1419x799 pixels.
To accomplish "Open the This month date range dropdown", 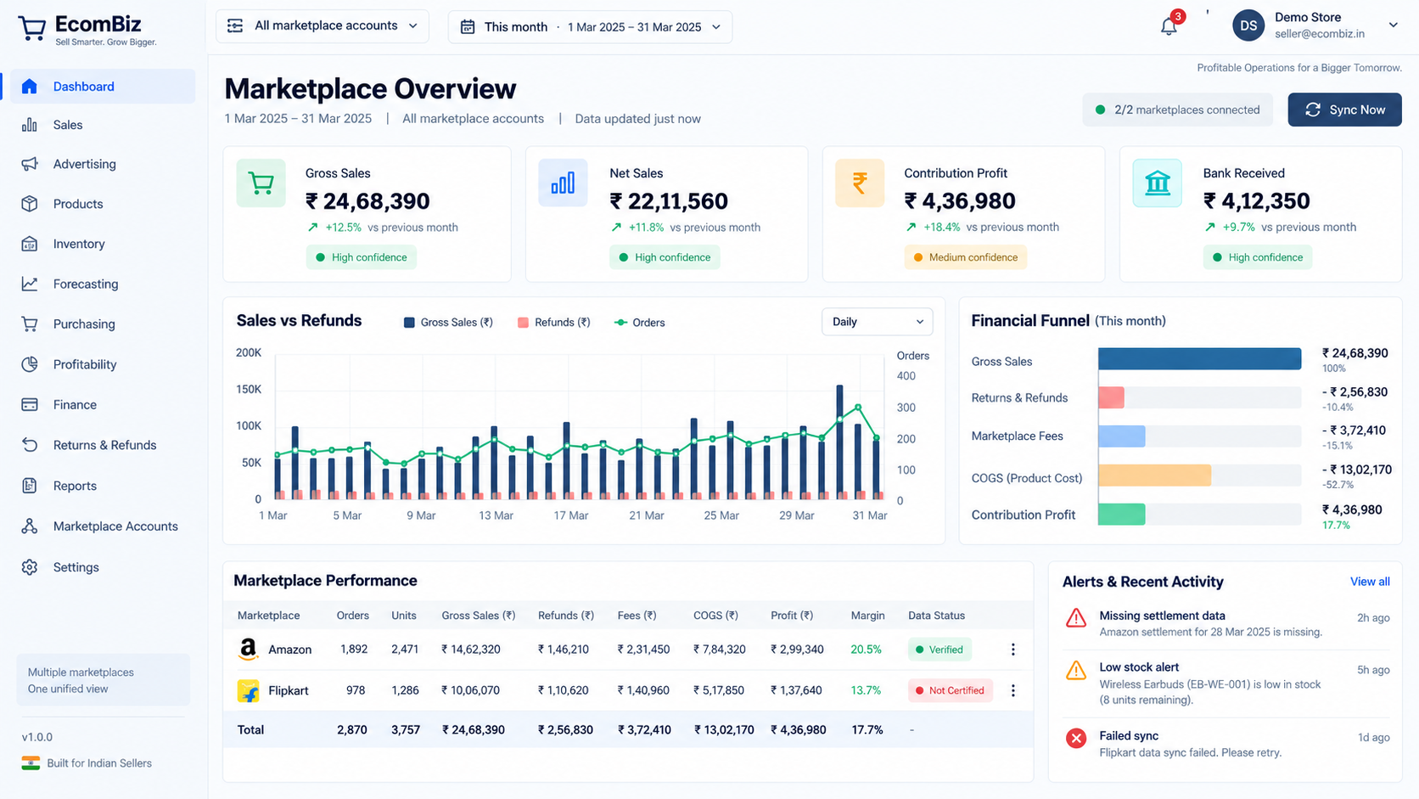I will [590, 26].
